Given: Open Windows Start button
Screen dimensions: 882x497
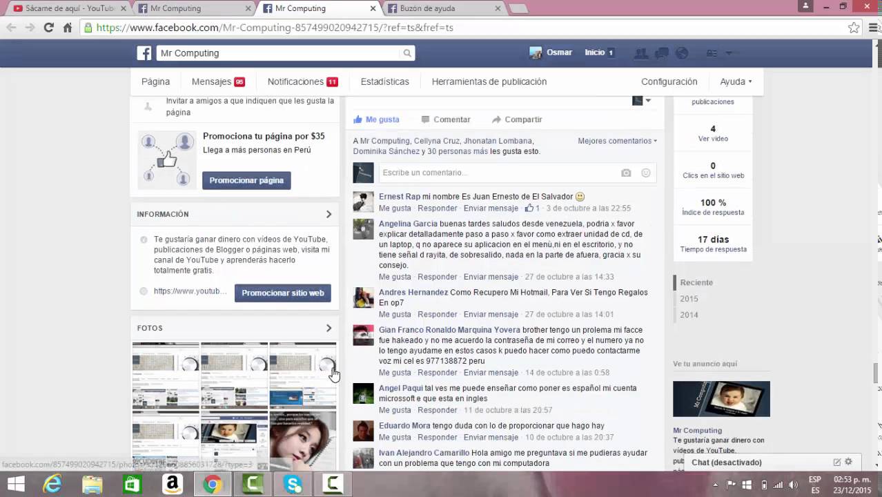Looking at the screenshot, I should coord(16,484).
